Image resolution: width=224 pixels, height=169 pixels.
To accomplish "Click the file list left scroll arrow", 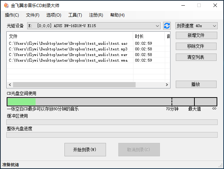I will point(10,84).
